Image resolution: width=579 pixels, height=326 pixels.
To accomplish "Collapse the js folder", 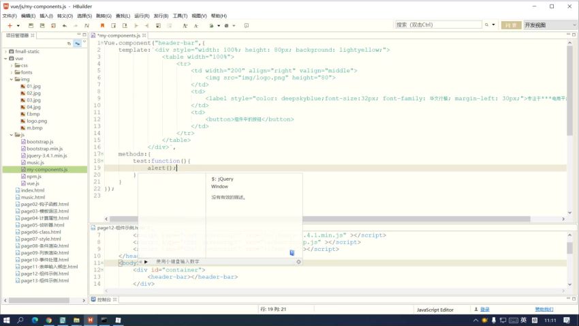I will coord(12,135).
